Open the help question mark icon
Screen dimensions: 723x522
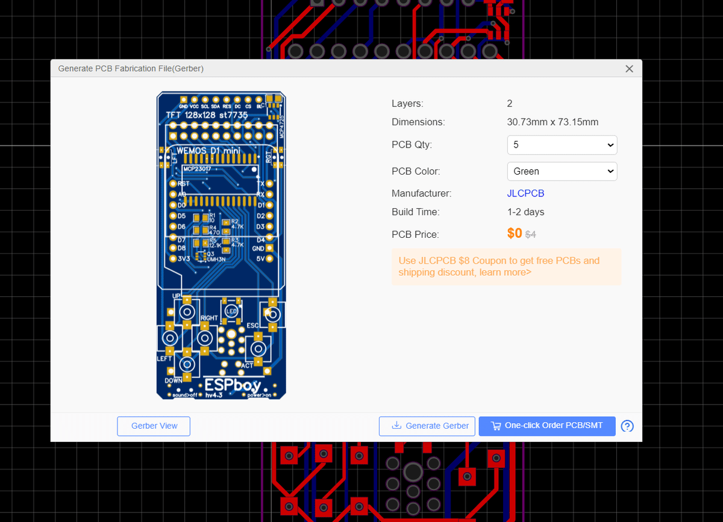click(x=627, y=426)
